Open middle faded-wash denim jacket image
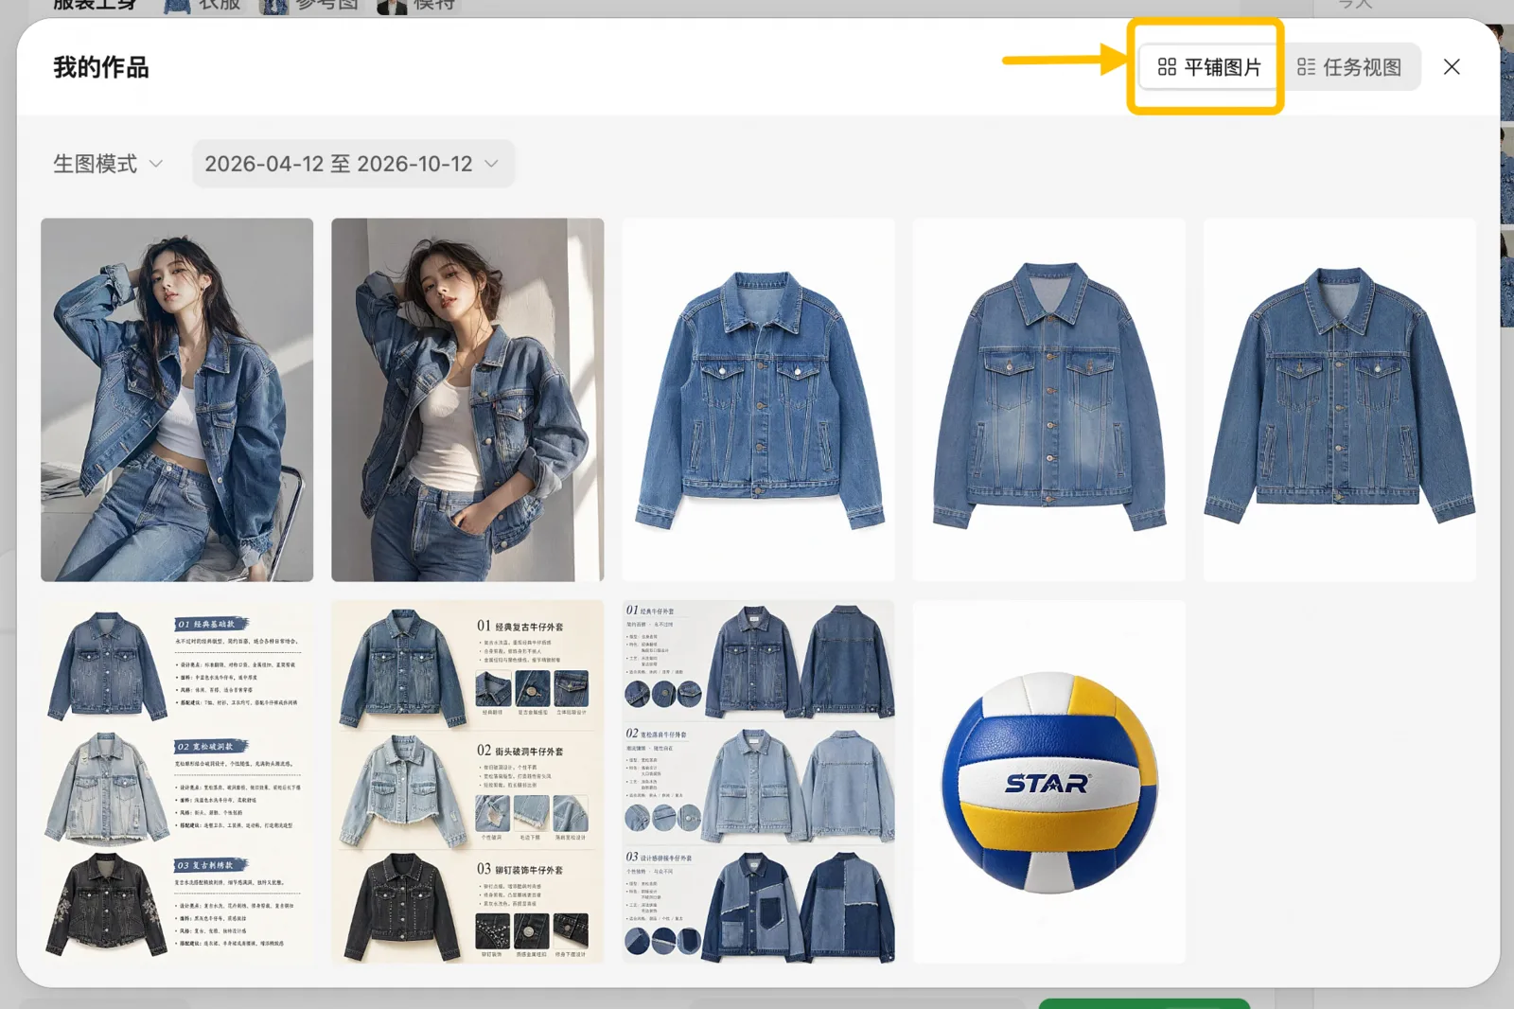Screen dimensions: 1514x1009 tap(1048, 399)
